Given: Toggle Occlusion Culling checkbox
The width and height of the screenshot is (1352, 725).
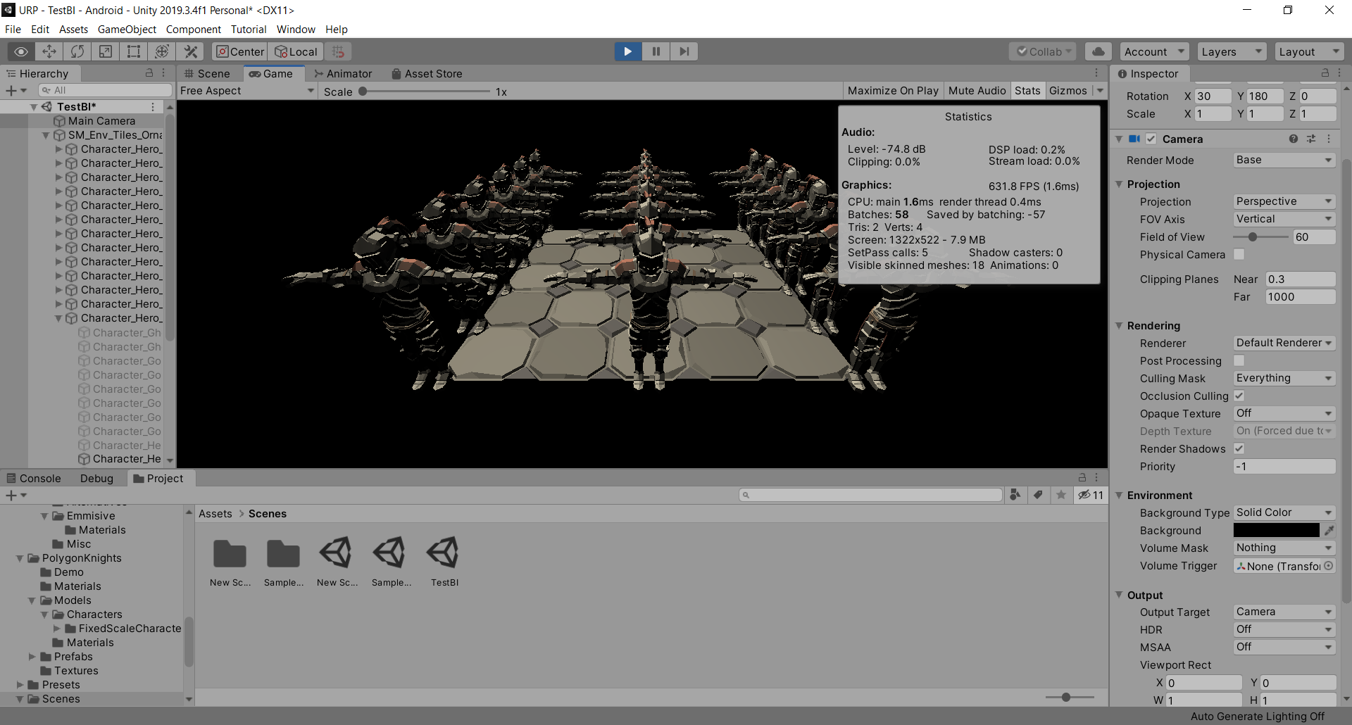Looking at the screenshot, I should [1239, 396].
